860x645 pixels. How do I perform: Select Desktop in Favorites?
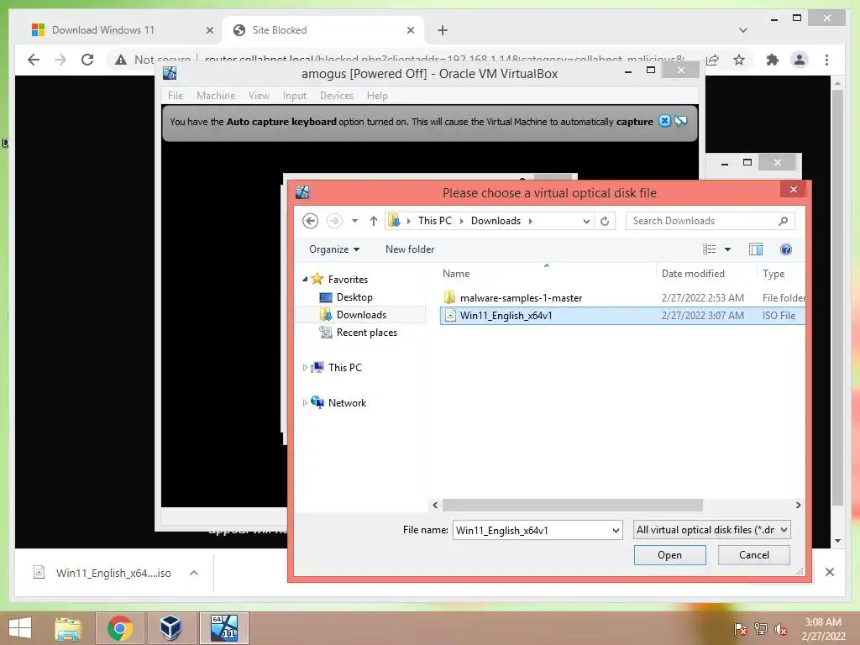(354, 297)
